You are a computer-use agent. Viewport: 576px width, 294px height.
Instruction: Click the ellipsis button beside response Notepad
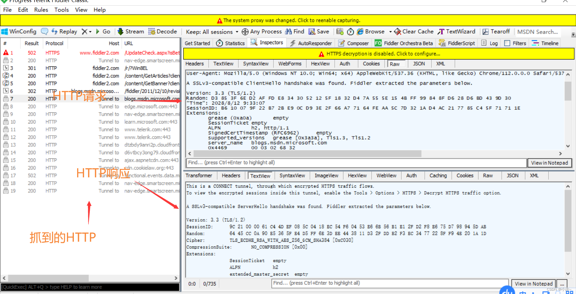(562, 283)
